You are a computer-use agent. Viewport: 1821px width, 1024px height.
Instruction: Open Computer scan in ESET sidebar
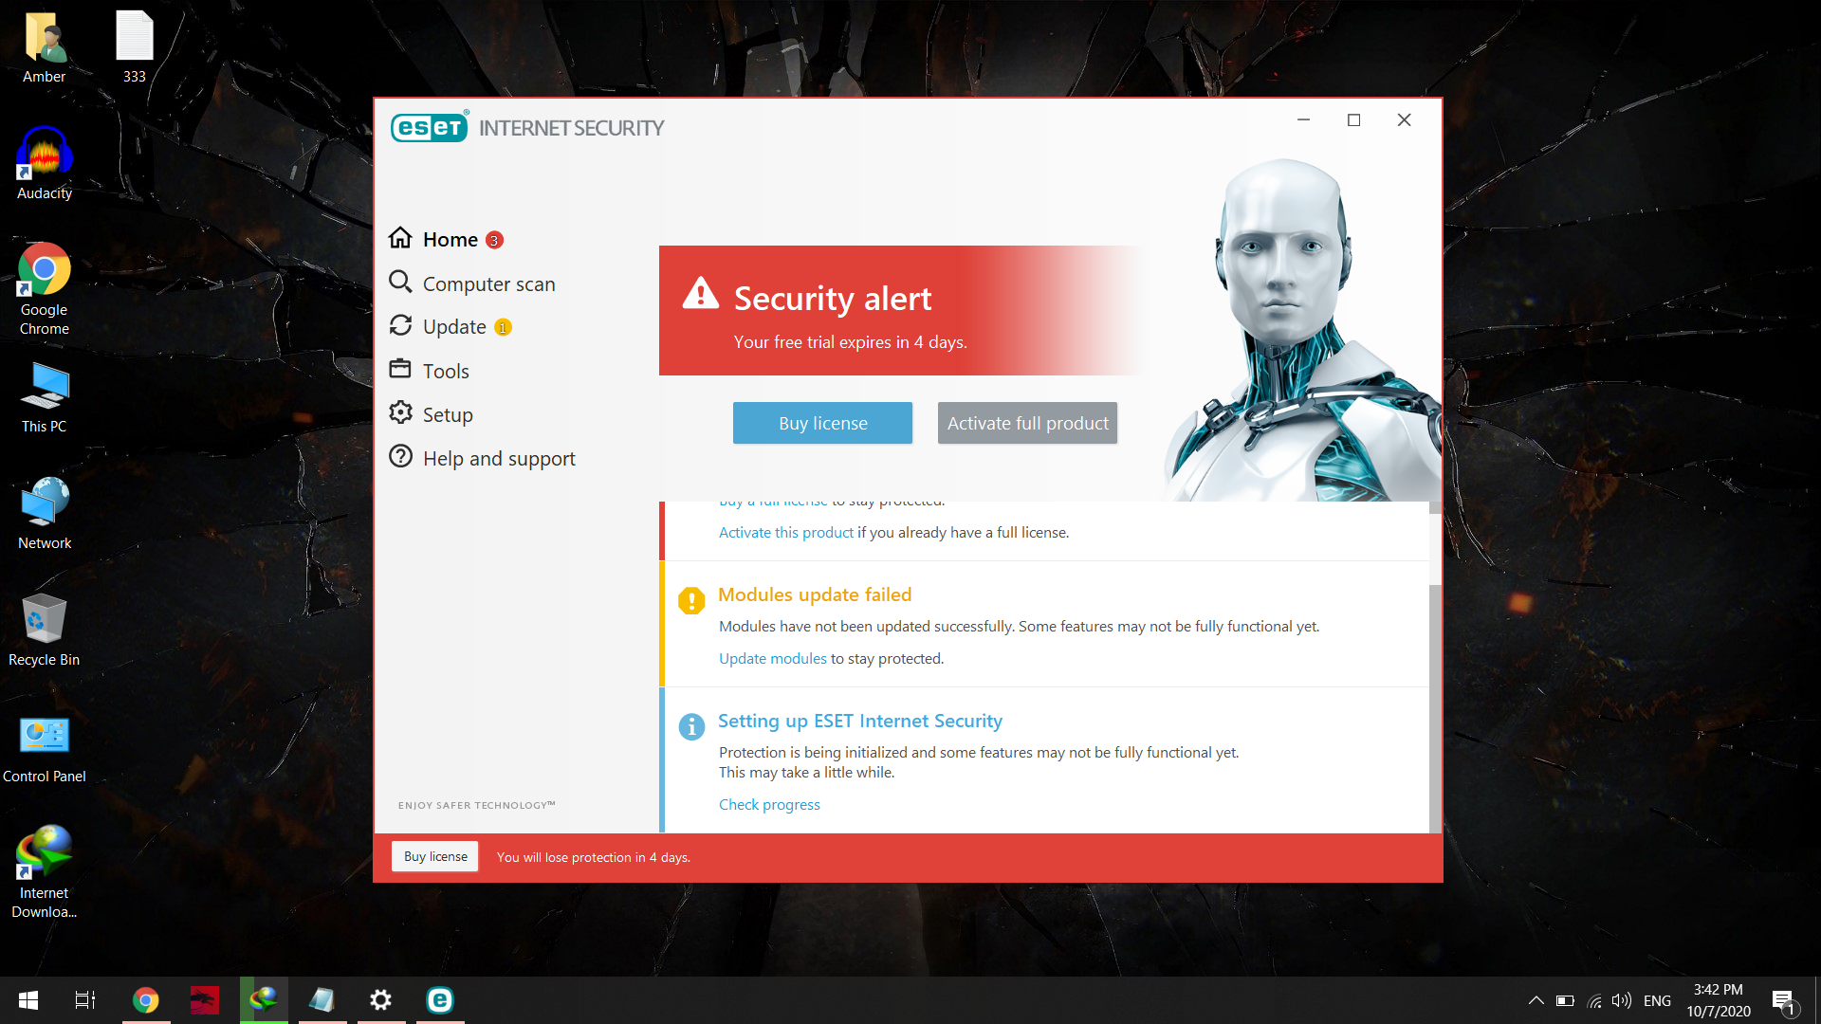pos(471,283)
